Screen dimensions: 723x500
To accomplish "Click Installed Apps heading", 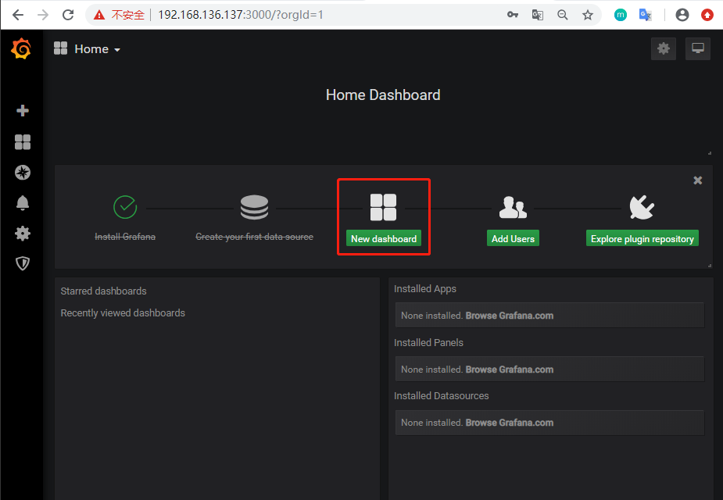I will 424,289.
